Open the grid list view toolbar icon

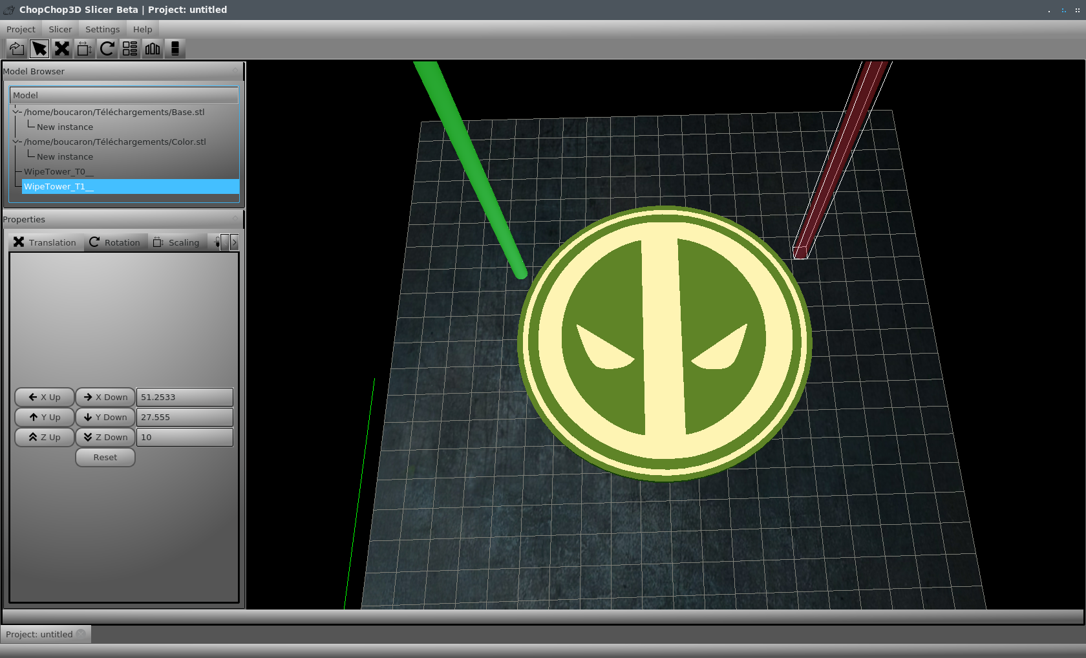[x=130, y=48]
